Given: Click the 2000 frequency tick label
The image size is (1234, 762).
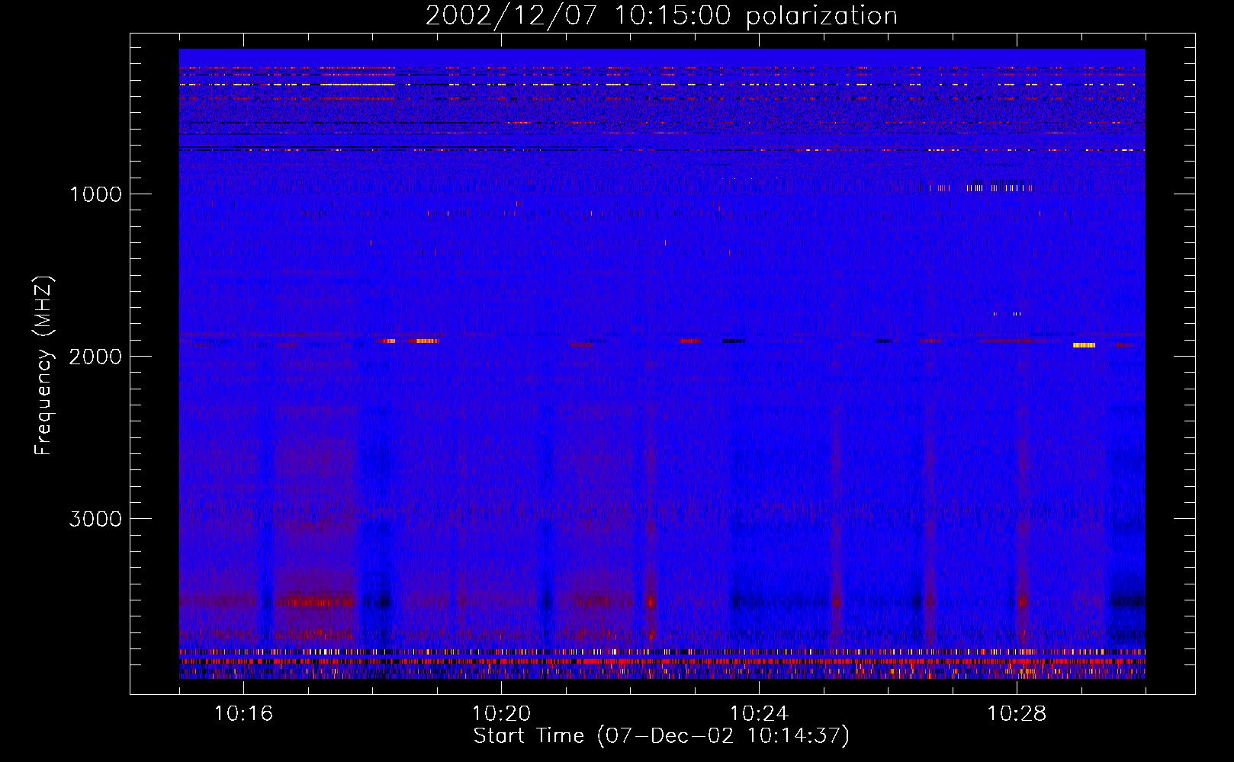Looking at the screenshot, I should [95, 357].
